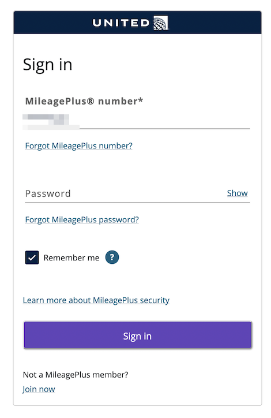Open Learn more about MileagePlus security
271x418 pixels.
[x=96, y=300]
